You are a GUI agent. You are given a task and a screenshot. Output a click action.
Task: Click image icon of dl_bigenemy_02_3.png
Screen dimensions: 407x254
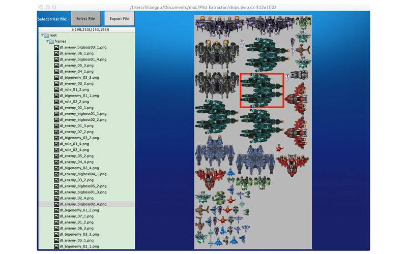click(x=56, y=78)
